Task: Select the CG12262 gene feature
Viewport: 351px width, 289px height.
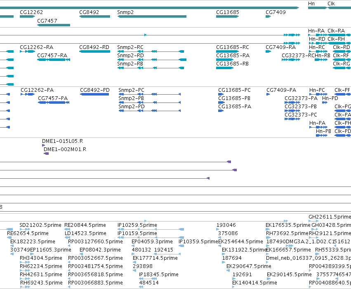Action: pos(27,16)
